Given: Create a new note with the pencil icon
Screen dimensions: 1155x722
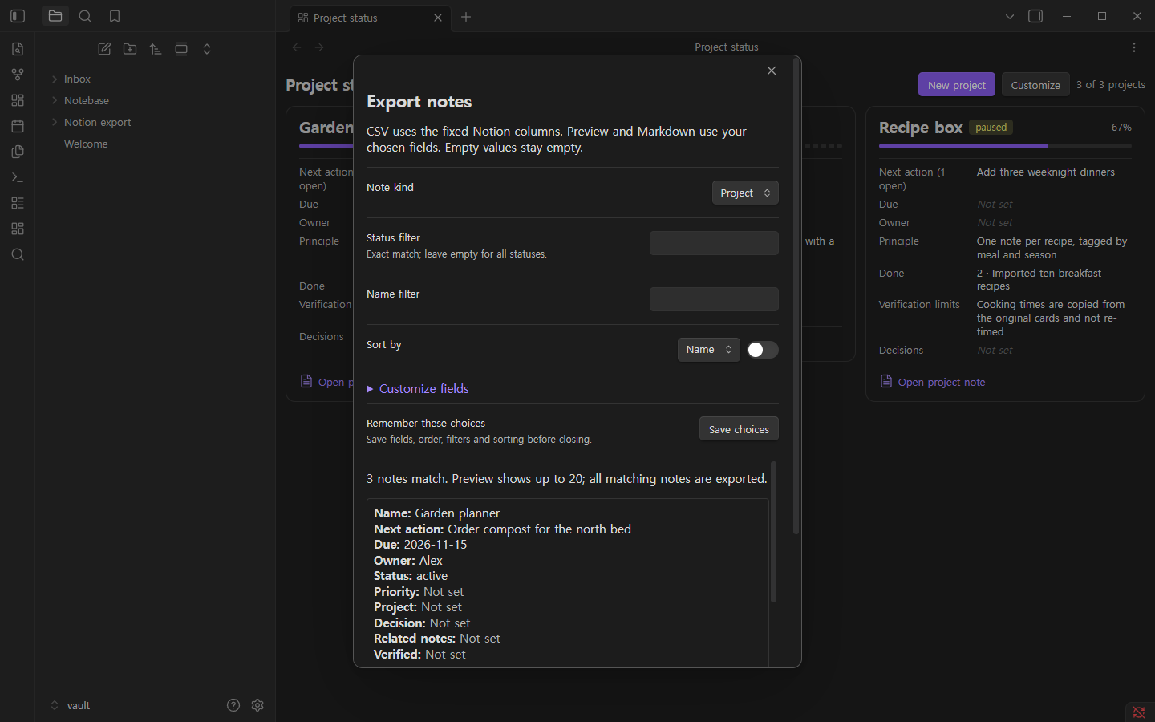Looking at the screenshot, I should click(104, 49).
